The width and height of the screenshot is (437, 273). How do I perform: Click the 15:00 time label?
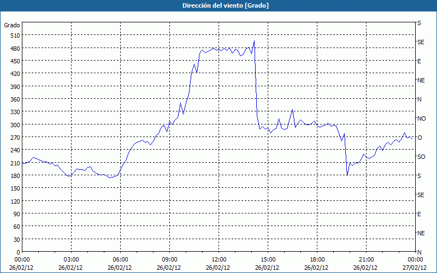tap(268, 260)
